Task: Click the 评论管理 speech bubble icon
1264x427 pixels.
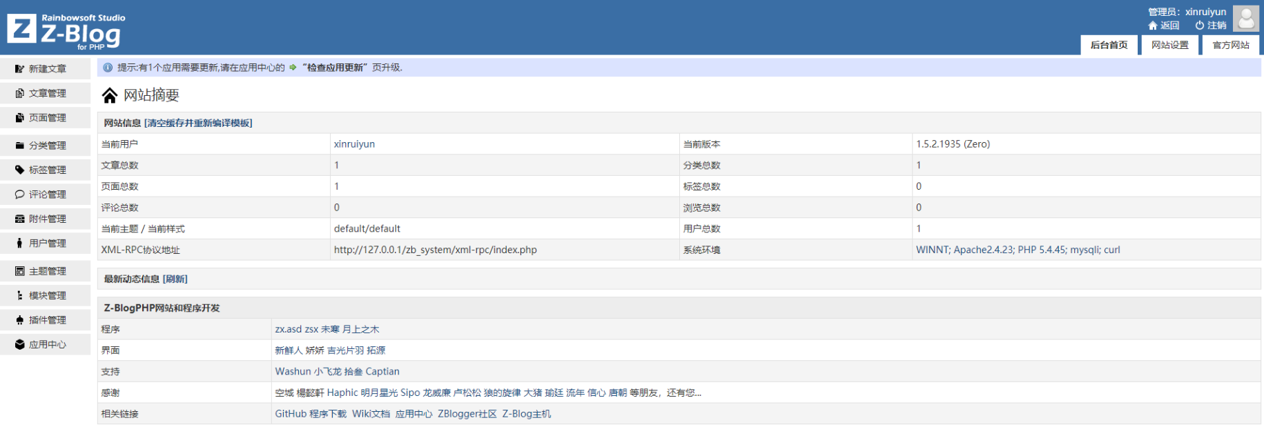Action: [x=20, y=195]
